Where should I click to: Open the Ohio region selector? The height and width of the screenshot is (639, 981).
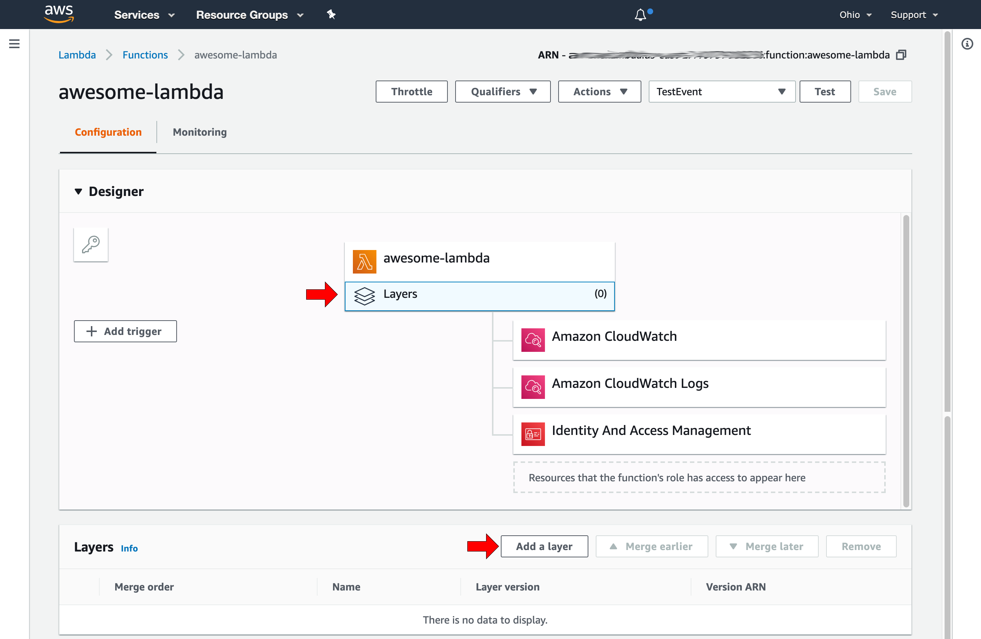855,15
